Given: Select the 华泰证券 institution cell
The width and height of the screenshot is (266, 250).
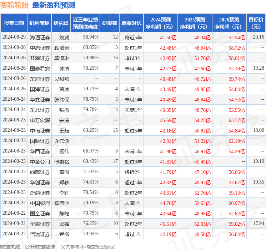Looking at the screenshot, I should (40, 224).
